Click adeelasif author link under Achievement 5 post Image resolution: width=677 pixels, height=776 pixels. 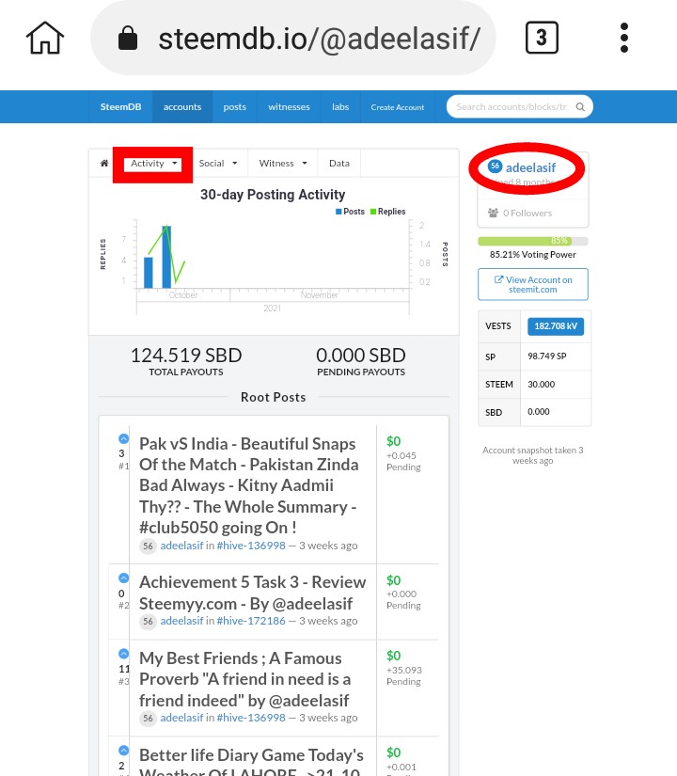click(181, 621)
